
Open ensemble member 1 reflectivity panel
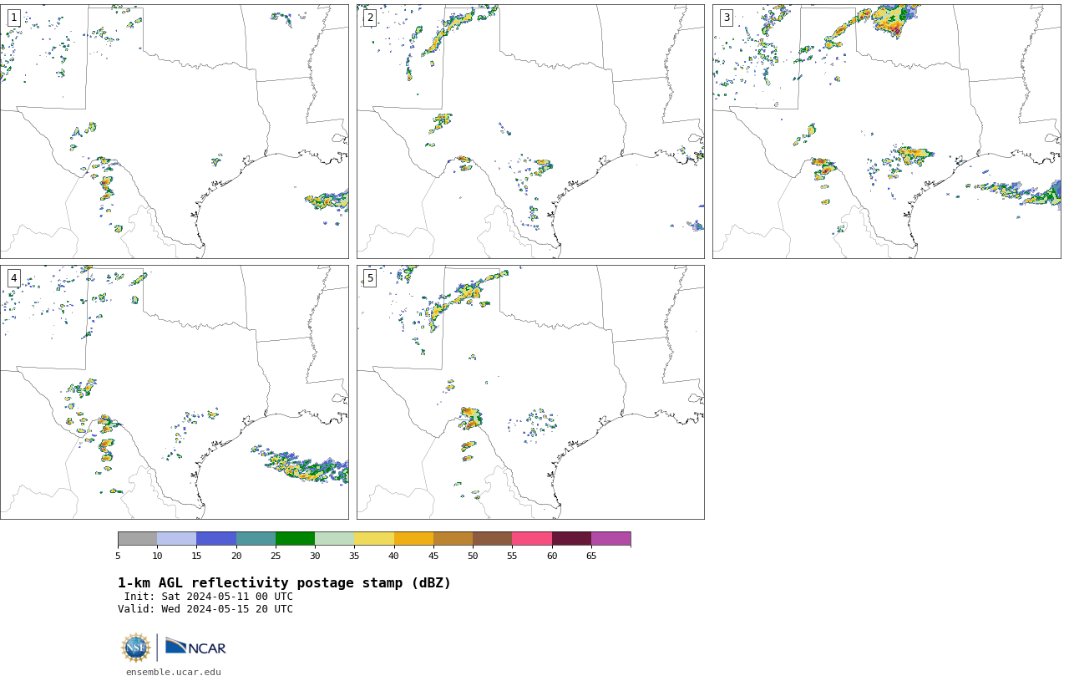(174, 131)
